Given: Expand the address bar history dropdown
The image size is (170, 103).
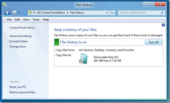Looking at the screenshot, I should click(107, 13).
